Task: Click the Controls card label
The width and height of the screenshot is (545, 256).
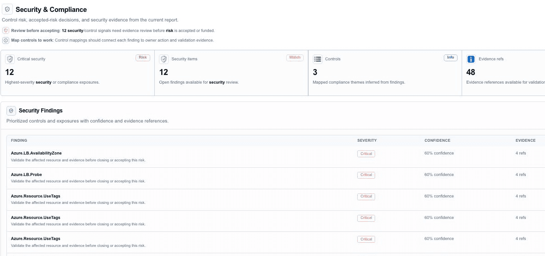Action: pos(332,59)
